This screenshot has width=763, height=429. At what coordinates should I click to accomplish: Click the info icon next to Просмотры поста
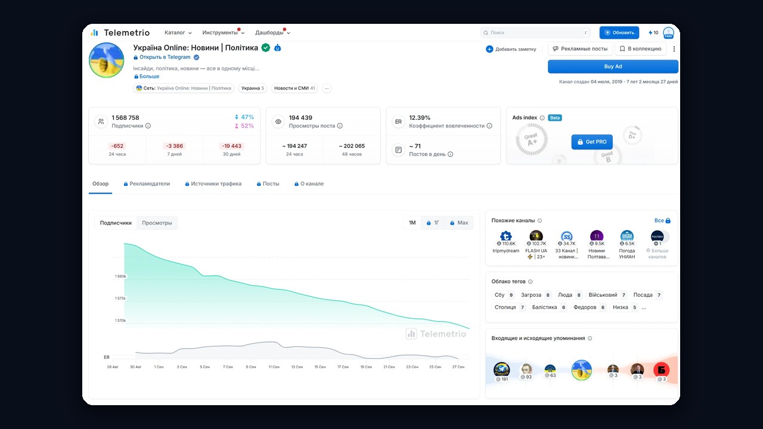[x=340, y=126]
